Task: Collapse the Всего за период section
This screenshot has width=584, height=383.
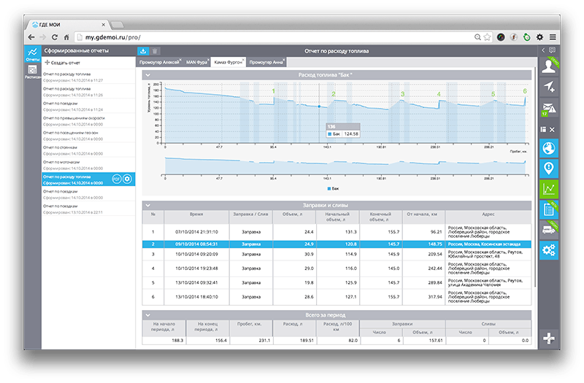Action: [148, 315]
